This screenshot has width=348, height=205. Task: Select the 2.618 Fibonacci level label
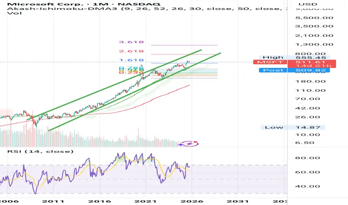click(x=131, y=51)
